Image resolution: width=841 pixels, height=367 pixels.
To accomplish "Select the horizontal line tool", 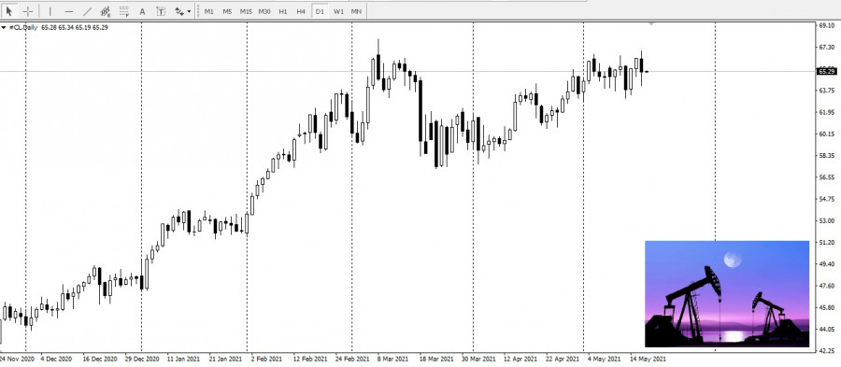I will (x=68, y=10).
